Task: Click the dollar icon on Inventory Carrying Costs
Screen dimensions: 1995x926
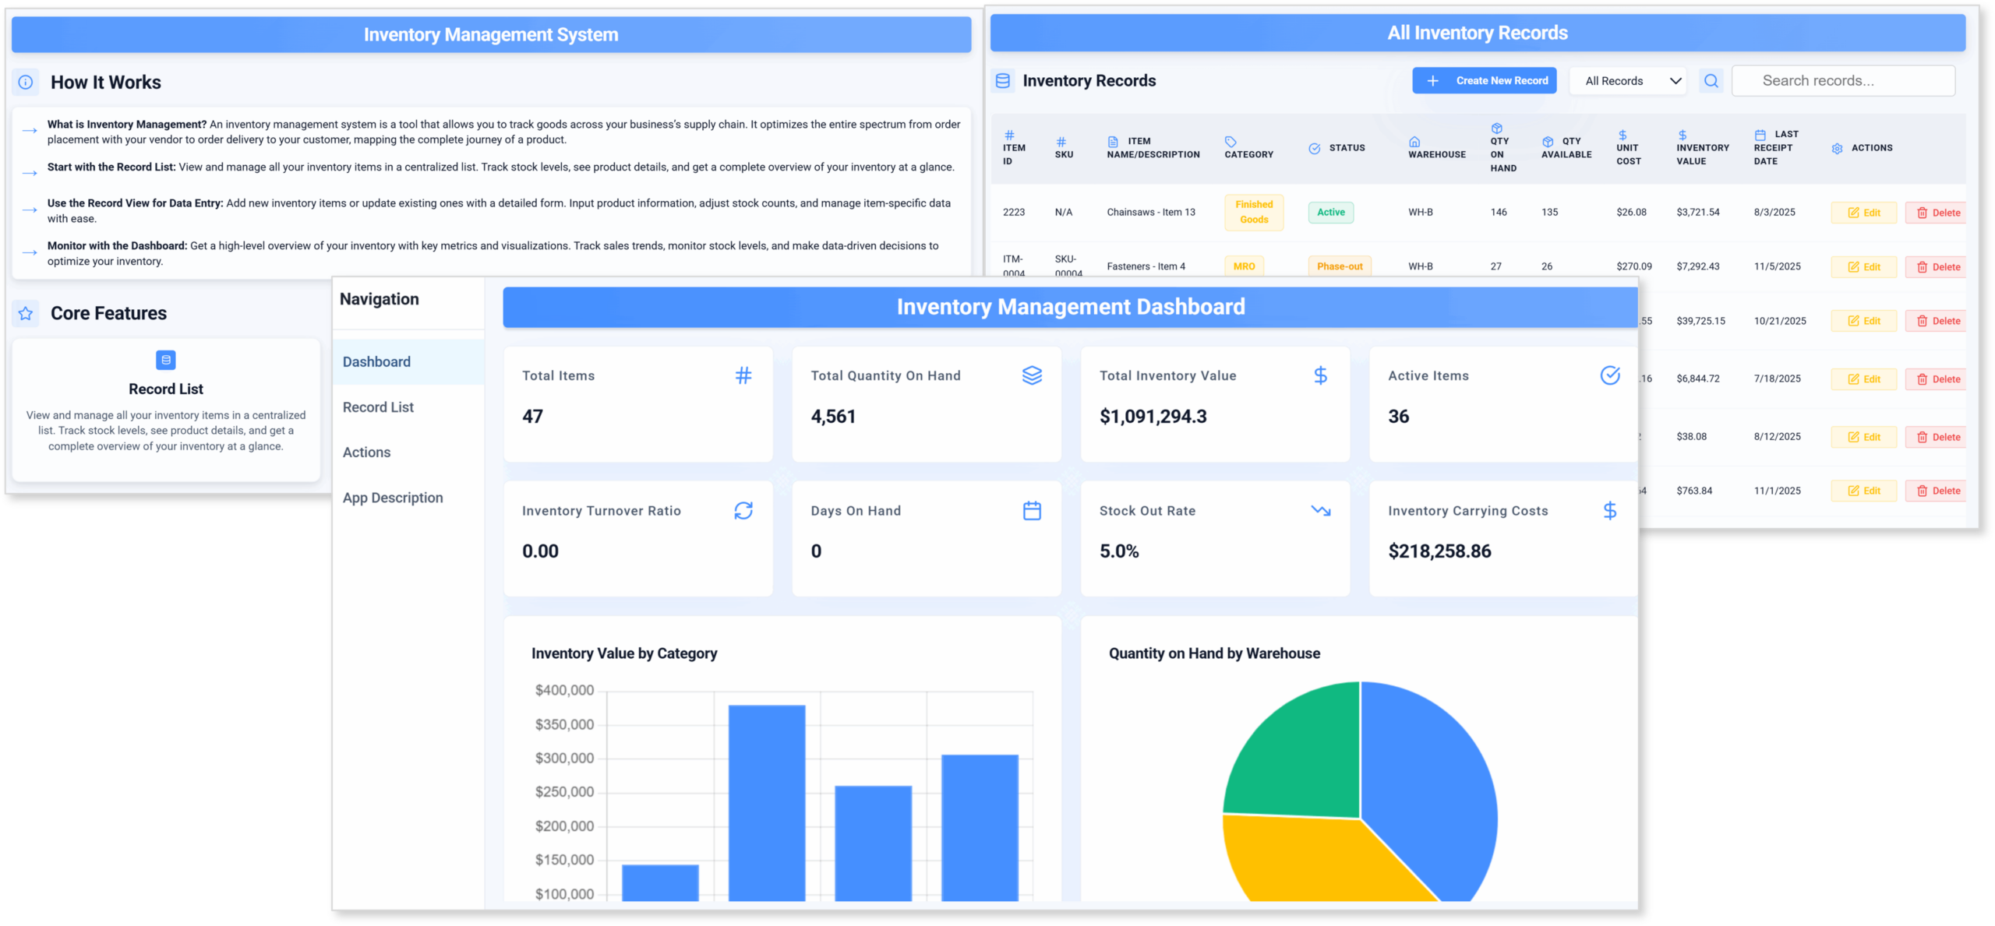Action: click(1609, 511)
